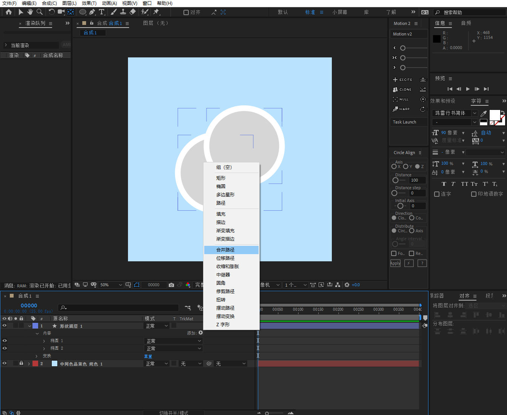Viewport: 507px width, 415px height.
Task: Open 椭圆 1 blend mode 正常 dropdown
Action: click(174, 341)
